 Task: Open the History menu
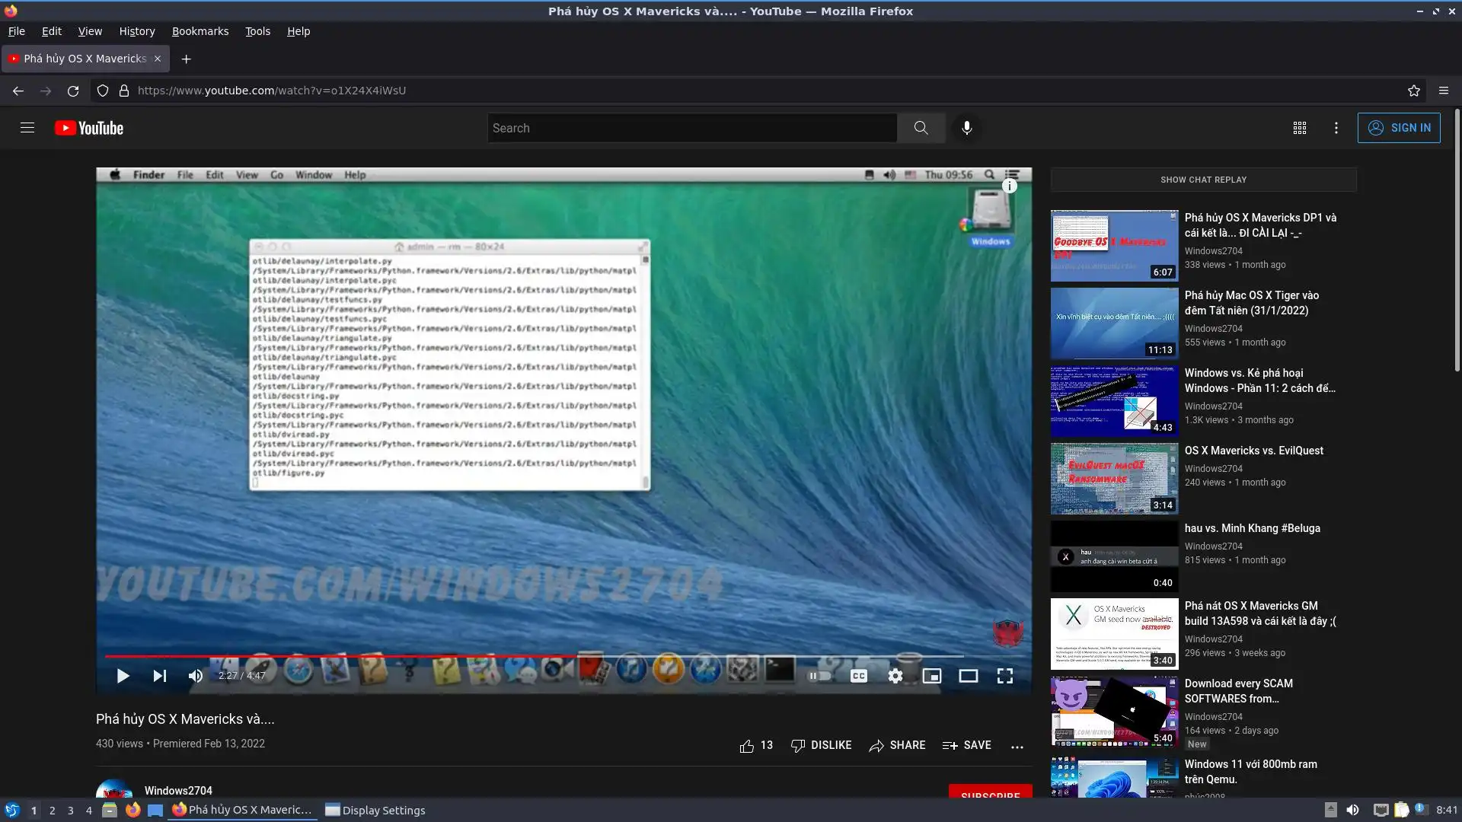click(136, 31)
